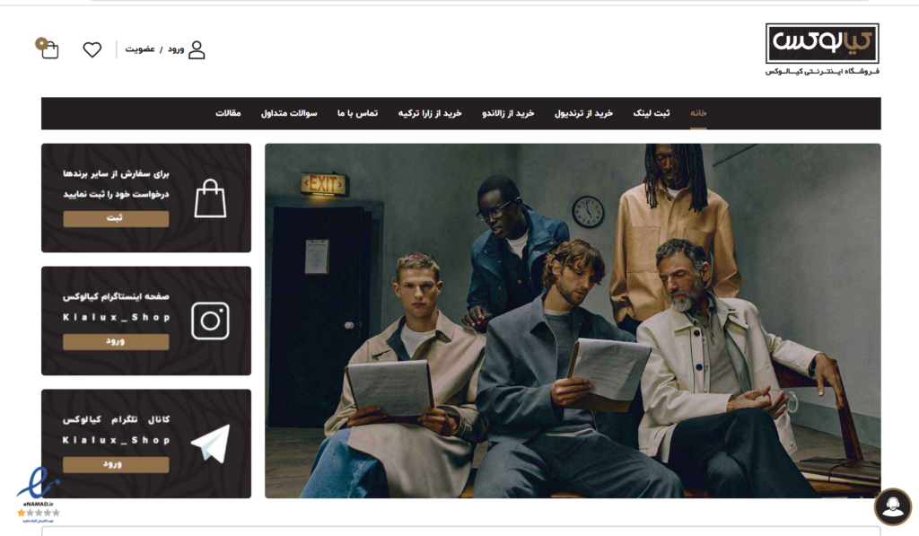
Task: Click the heart wishlist icon
Action: click(x=92, y=50)
